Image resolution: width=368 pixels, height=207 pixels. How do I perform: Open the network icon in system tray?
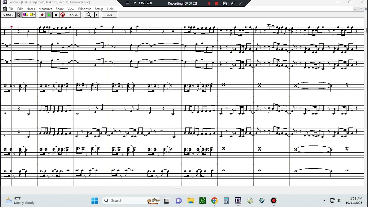click(x=332, y=200)
